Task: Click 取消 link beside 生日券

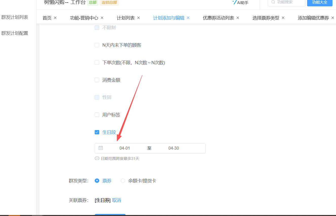Action: (116, 200)
